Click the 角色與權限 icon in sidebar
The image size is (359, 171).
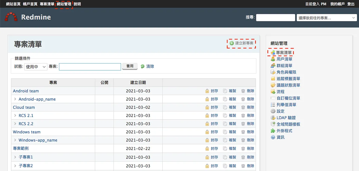[x=273, y=72]
